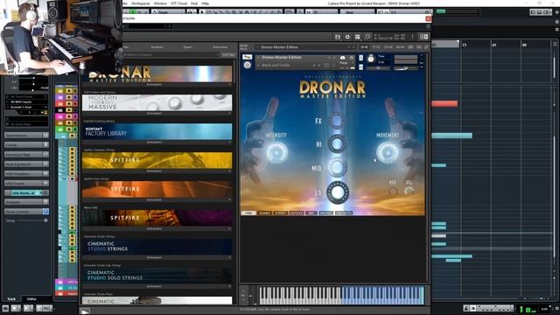Open Cinematic Studio Solo Strings library banner
560x315 pixels.
click(x=157, y=276)
